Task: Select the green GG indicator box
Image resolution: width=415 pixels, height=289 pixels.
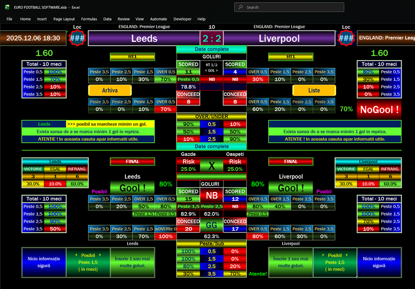Action: (212, 225)
